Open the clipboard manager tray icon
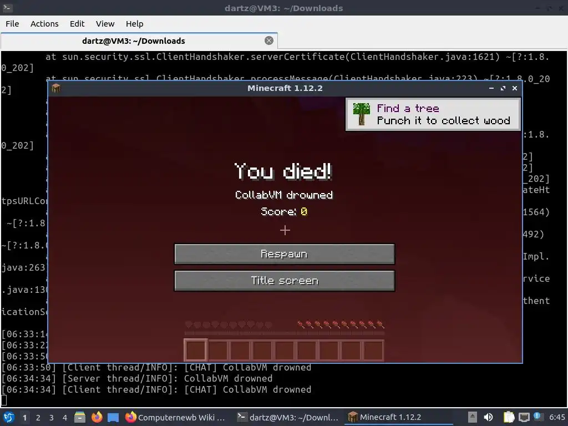568x426 pixels. (509, 417)
